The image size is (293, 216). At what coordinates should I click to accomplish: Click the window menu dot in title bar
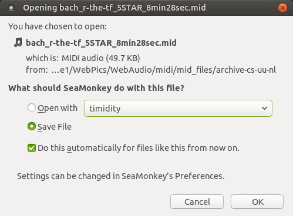coord(11,8)
